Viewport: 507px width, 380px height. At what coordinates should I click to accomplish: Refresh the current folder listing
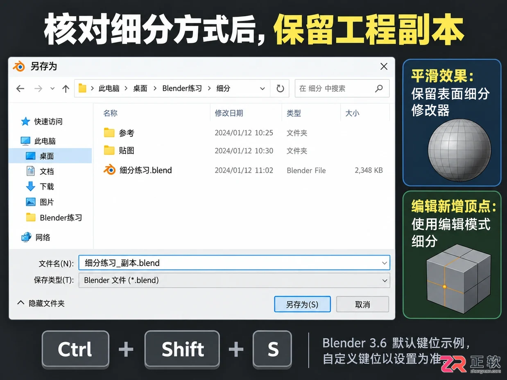[x=280, y=88]
